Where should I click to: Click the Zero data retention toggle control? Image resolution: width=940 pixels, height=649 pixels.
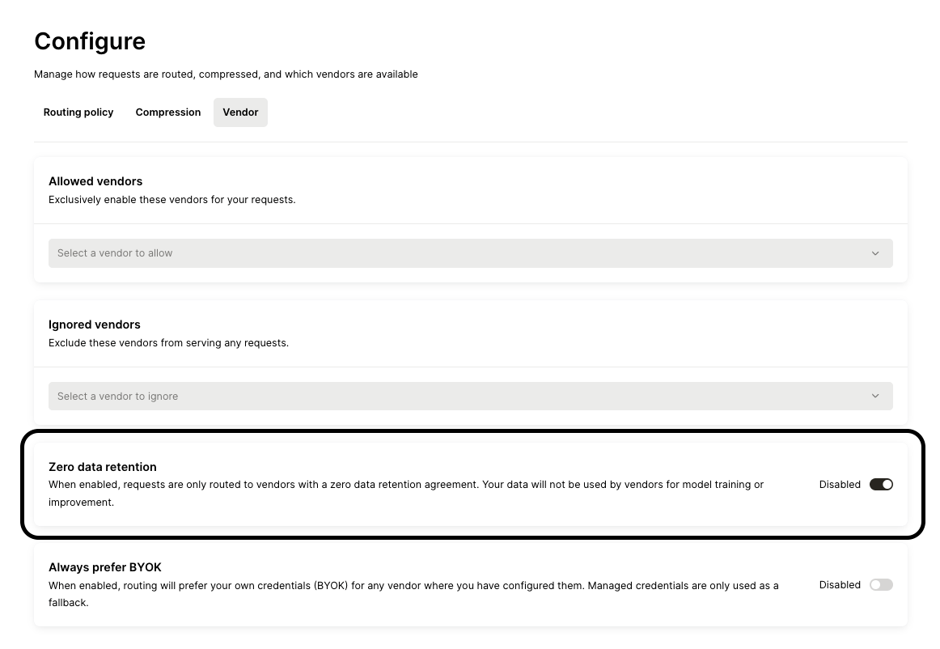pyautogui.click(x=881, y=484)
